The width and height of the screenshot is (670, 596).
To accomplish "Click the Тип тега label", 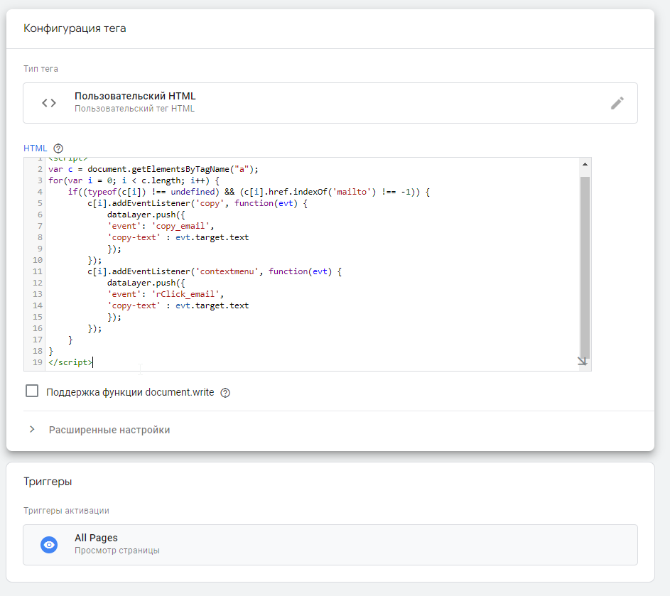I will click(x=40, y=69).
